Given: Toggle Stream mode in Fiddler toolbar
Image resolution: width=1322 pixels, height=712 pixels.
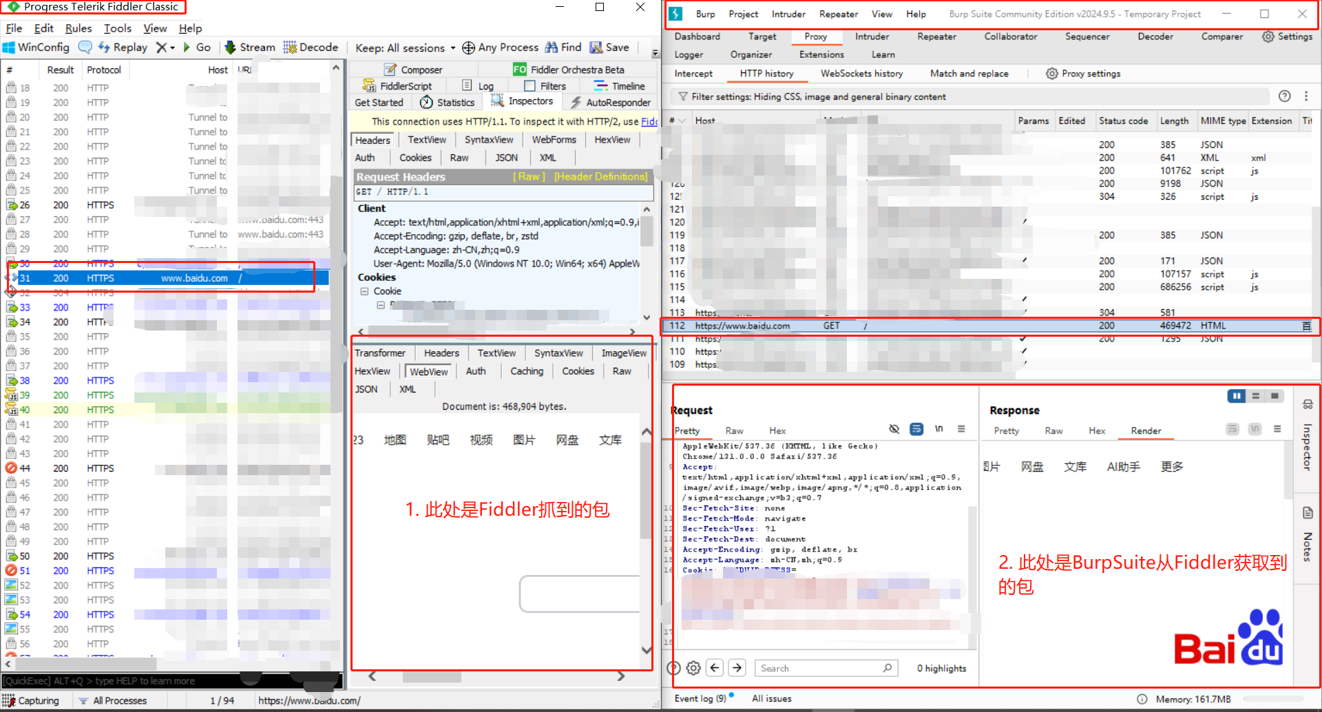Looking at the screenshot, I should [250, 48].
